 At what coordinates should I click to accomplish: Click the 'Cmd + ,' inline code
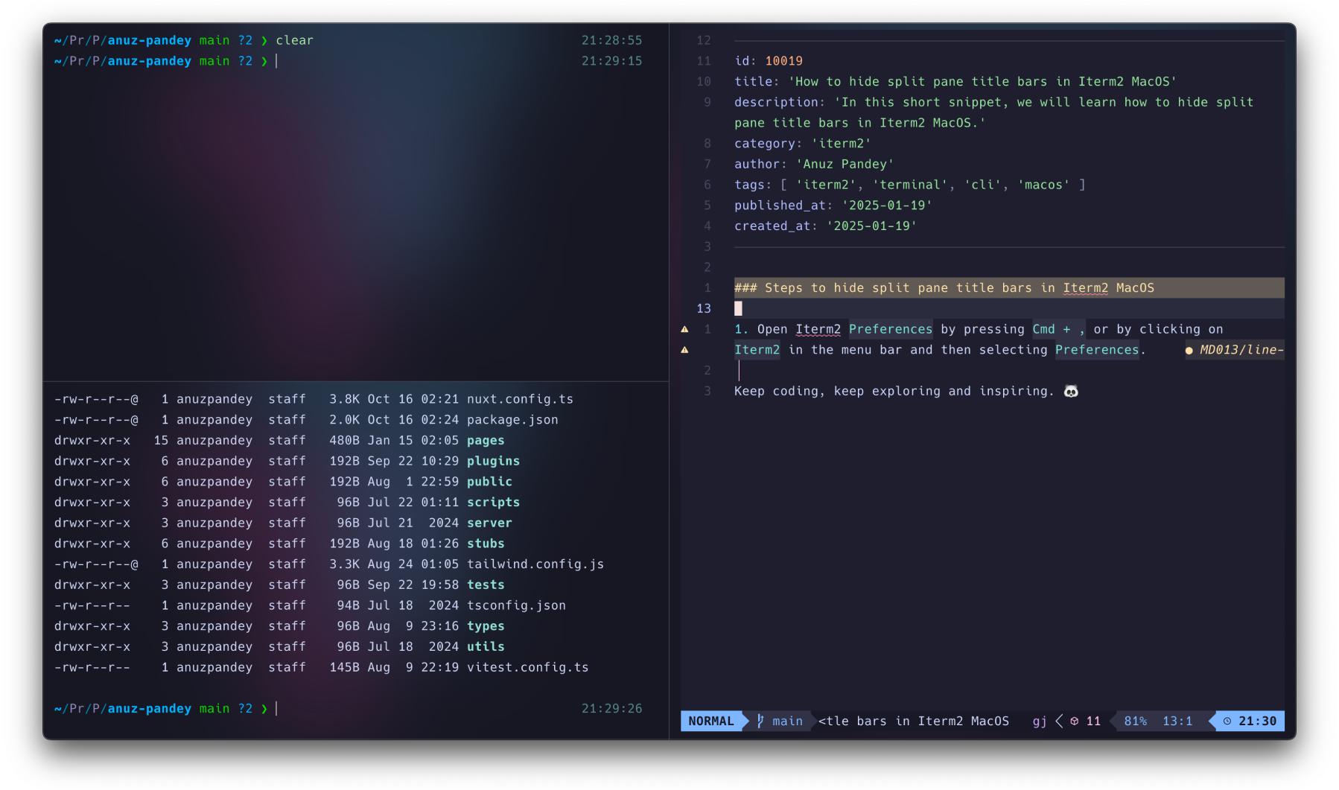[1058, 329]
